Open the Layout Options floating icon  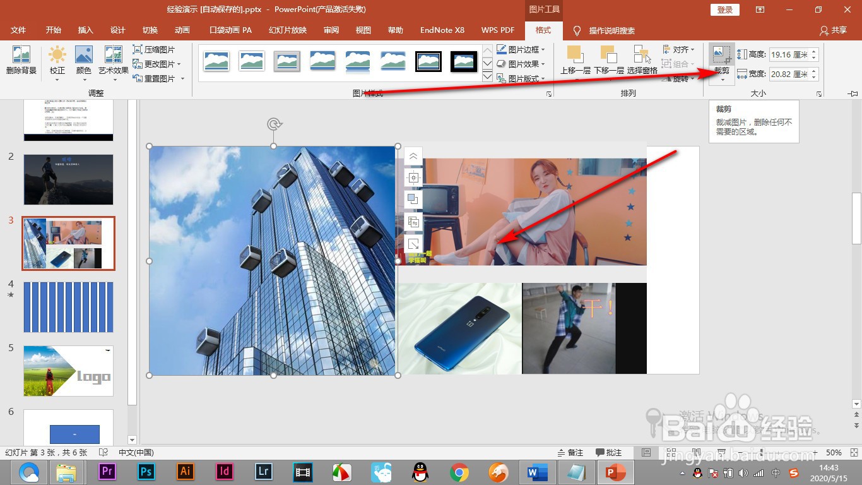coord(413,177)
